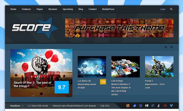
Task: Open the Vimeo icon link
Action: (x=171, y=106)
